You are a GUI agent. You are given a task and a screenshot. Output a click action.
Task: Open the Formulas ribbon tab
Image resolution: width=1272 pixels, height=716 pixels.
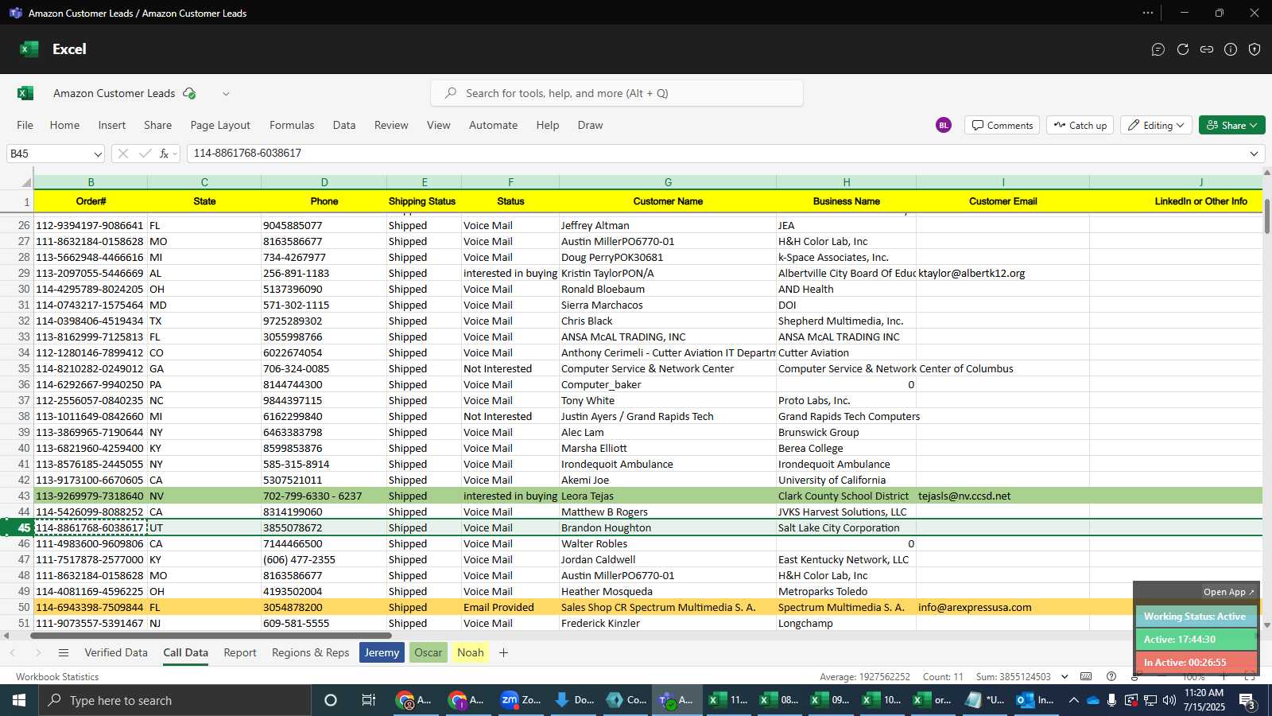pos(292,125)
